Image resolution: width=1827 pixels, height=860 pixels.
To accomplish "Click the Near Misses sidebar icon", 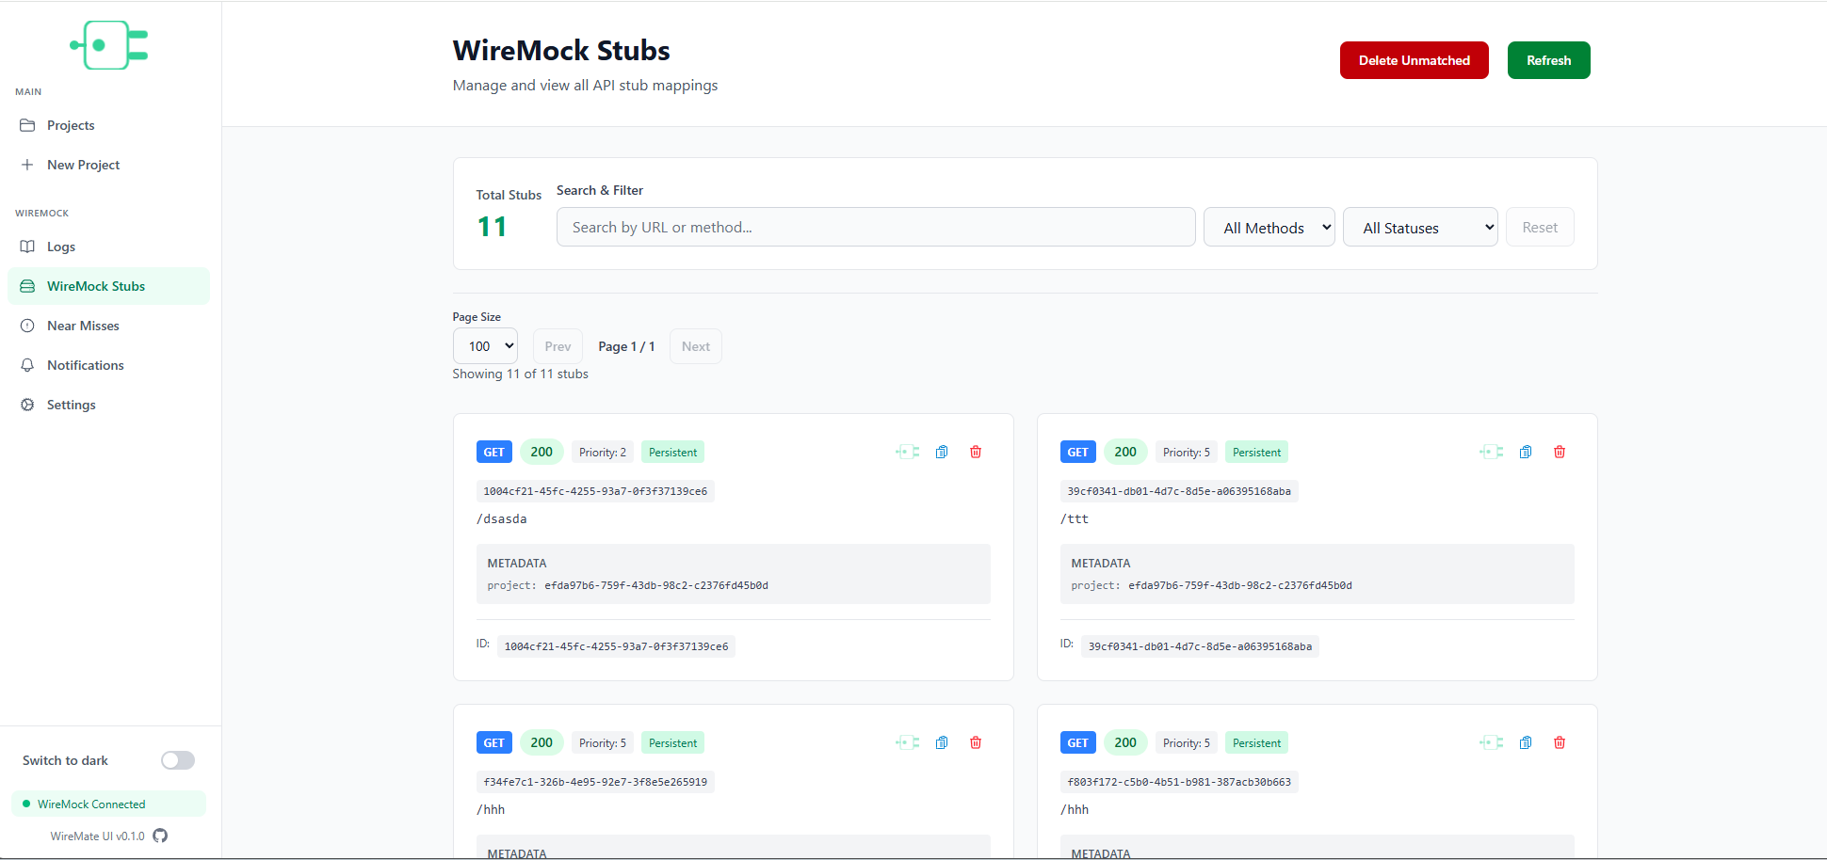I will 27,326.
